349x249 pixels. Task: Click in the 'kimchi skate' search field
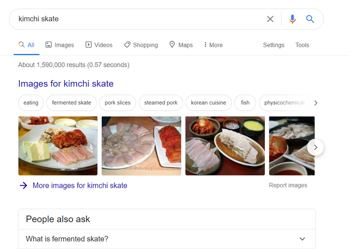(x=138, y=19)
